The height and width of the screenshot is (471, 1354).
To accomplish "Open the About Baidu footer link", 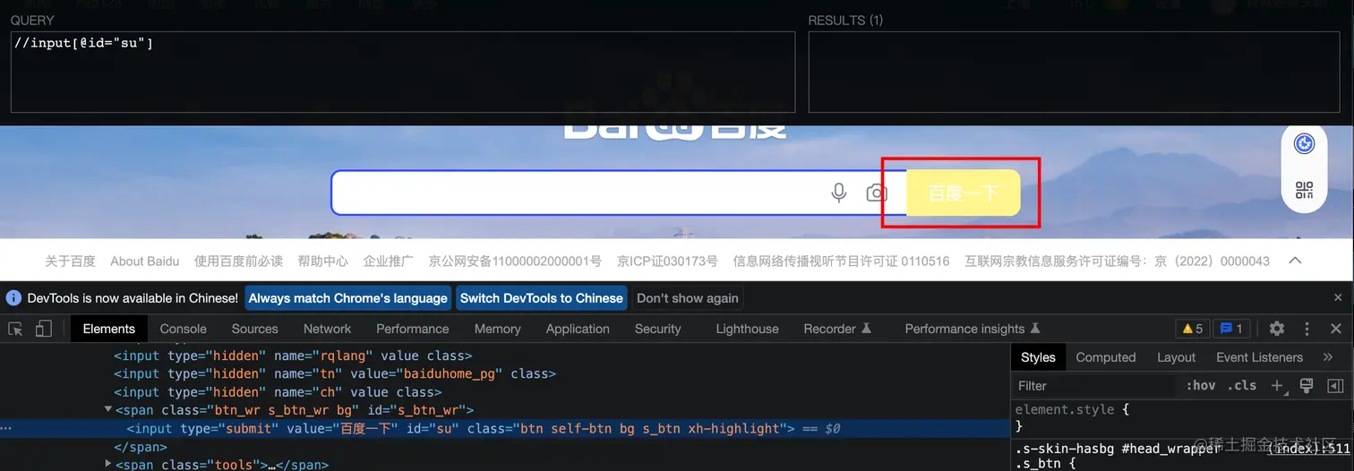I will click(x=144, y=261).
